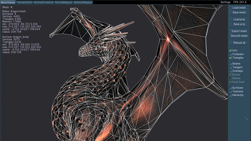Open the TerrainEditor tab

coord(24,2)
